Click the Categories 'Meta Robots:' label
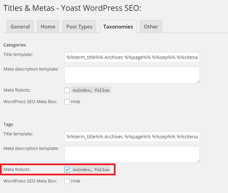Screen dimensions: 228x193 coord(17,90)
